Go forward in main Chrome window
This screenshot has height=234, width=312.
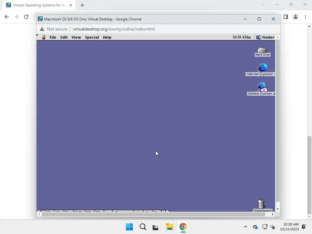click(x=16, y=17)
